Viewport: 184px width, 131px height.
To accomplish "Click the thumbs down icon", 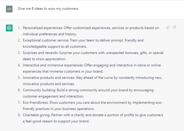I will point(174,27).
